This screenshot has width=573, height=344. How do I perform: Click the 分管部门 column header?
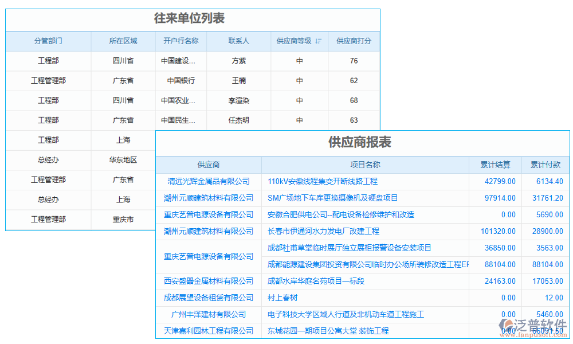point(49,41)
